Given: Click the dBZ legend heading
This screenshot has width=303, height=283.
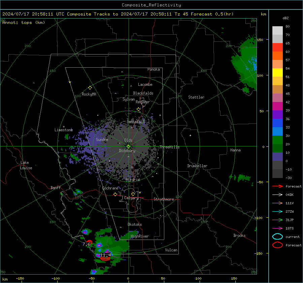Looking at the screenshot, I should pyautogui.click(x=285, y=18).
